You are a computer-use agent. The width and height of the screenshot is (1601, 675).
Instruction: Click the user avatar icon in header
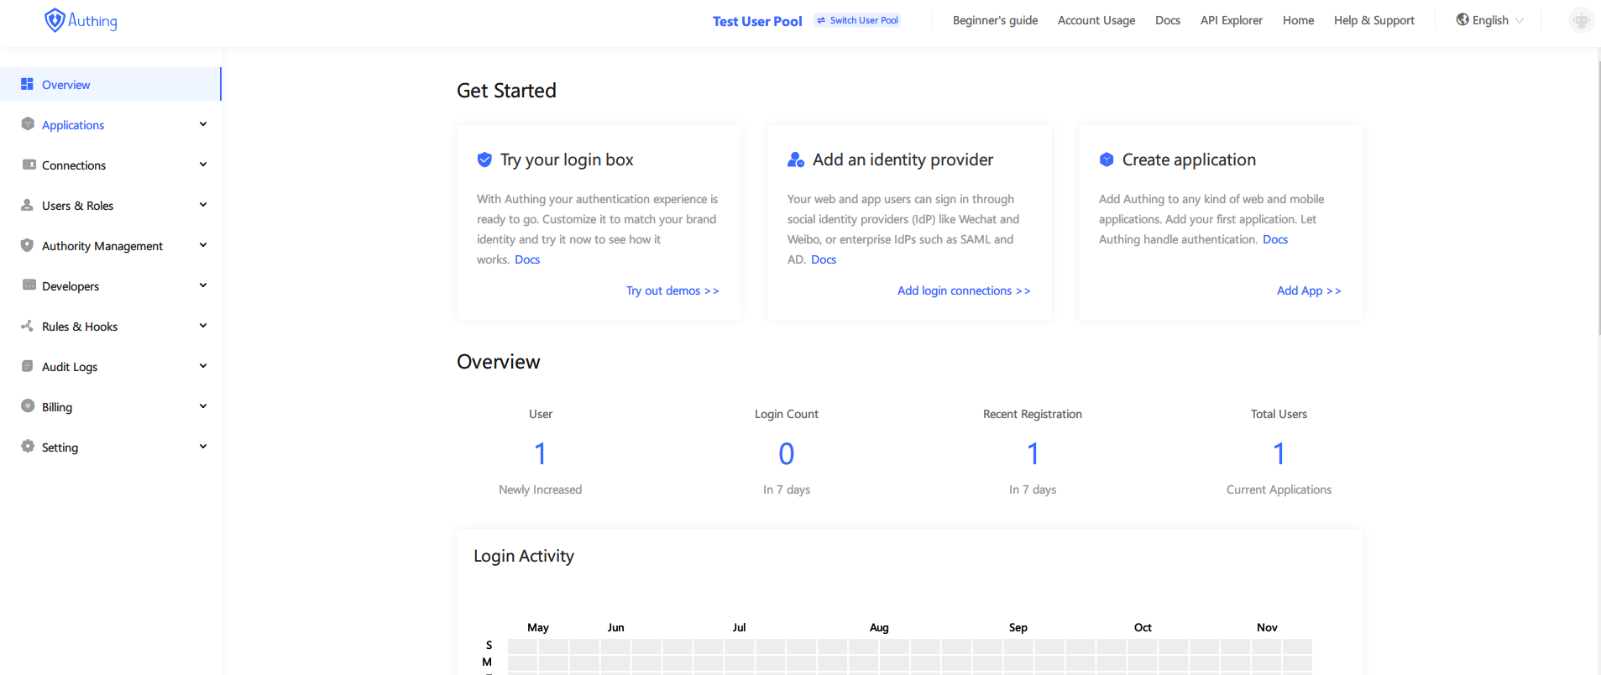(1581, 20)
